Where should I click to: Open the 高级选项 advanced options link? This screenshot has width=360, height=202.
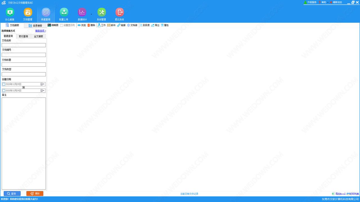pos(40,31)
